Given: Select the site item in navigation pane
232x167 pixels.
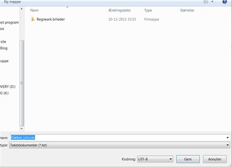Looking at the screenshot, I should pos(3,42).
